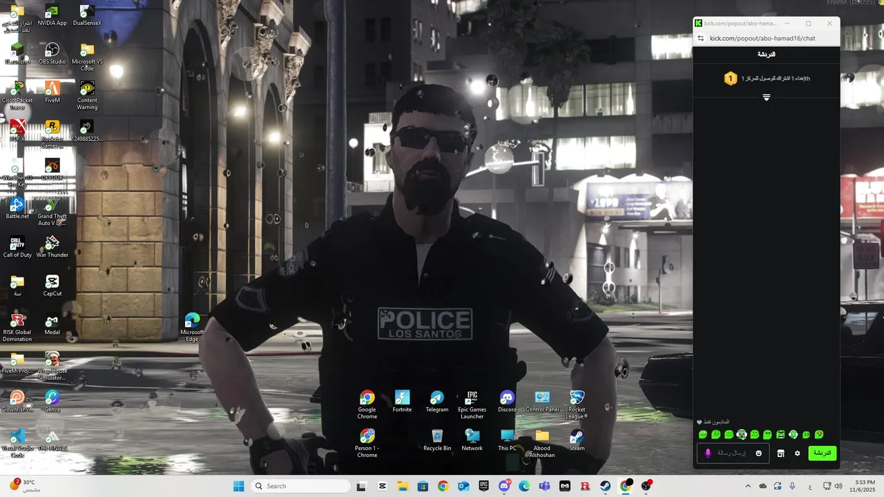
Task: Select Medal desktop icon
Action: click(x=52, y=324)
